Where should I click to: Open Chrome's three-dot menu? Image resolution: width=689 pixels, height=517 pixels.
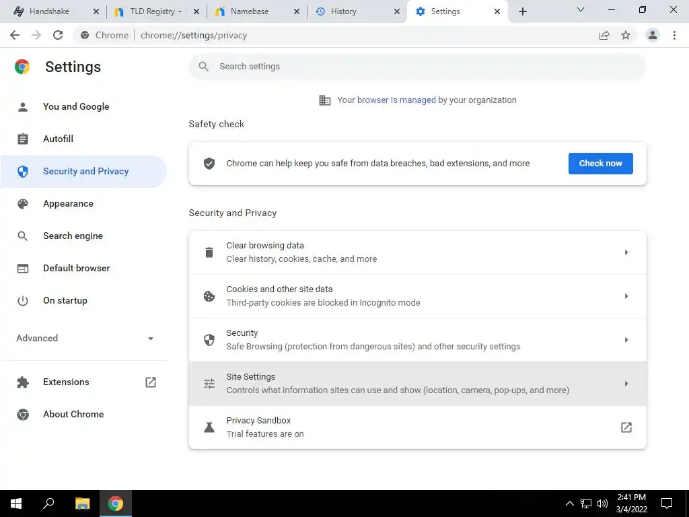click(674, 35)
